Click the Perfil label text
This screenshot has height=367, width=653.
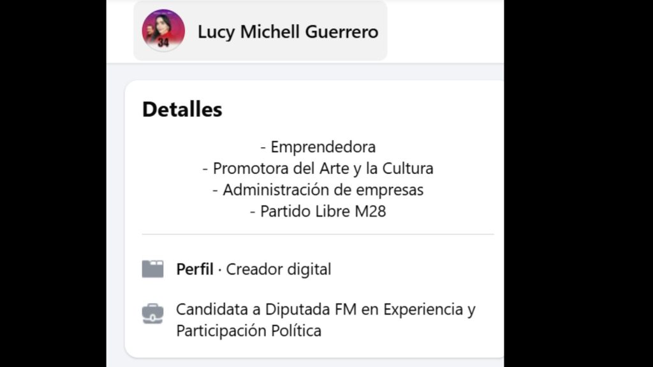[x=194, y=269]
